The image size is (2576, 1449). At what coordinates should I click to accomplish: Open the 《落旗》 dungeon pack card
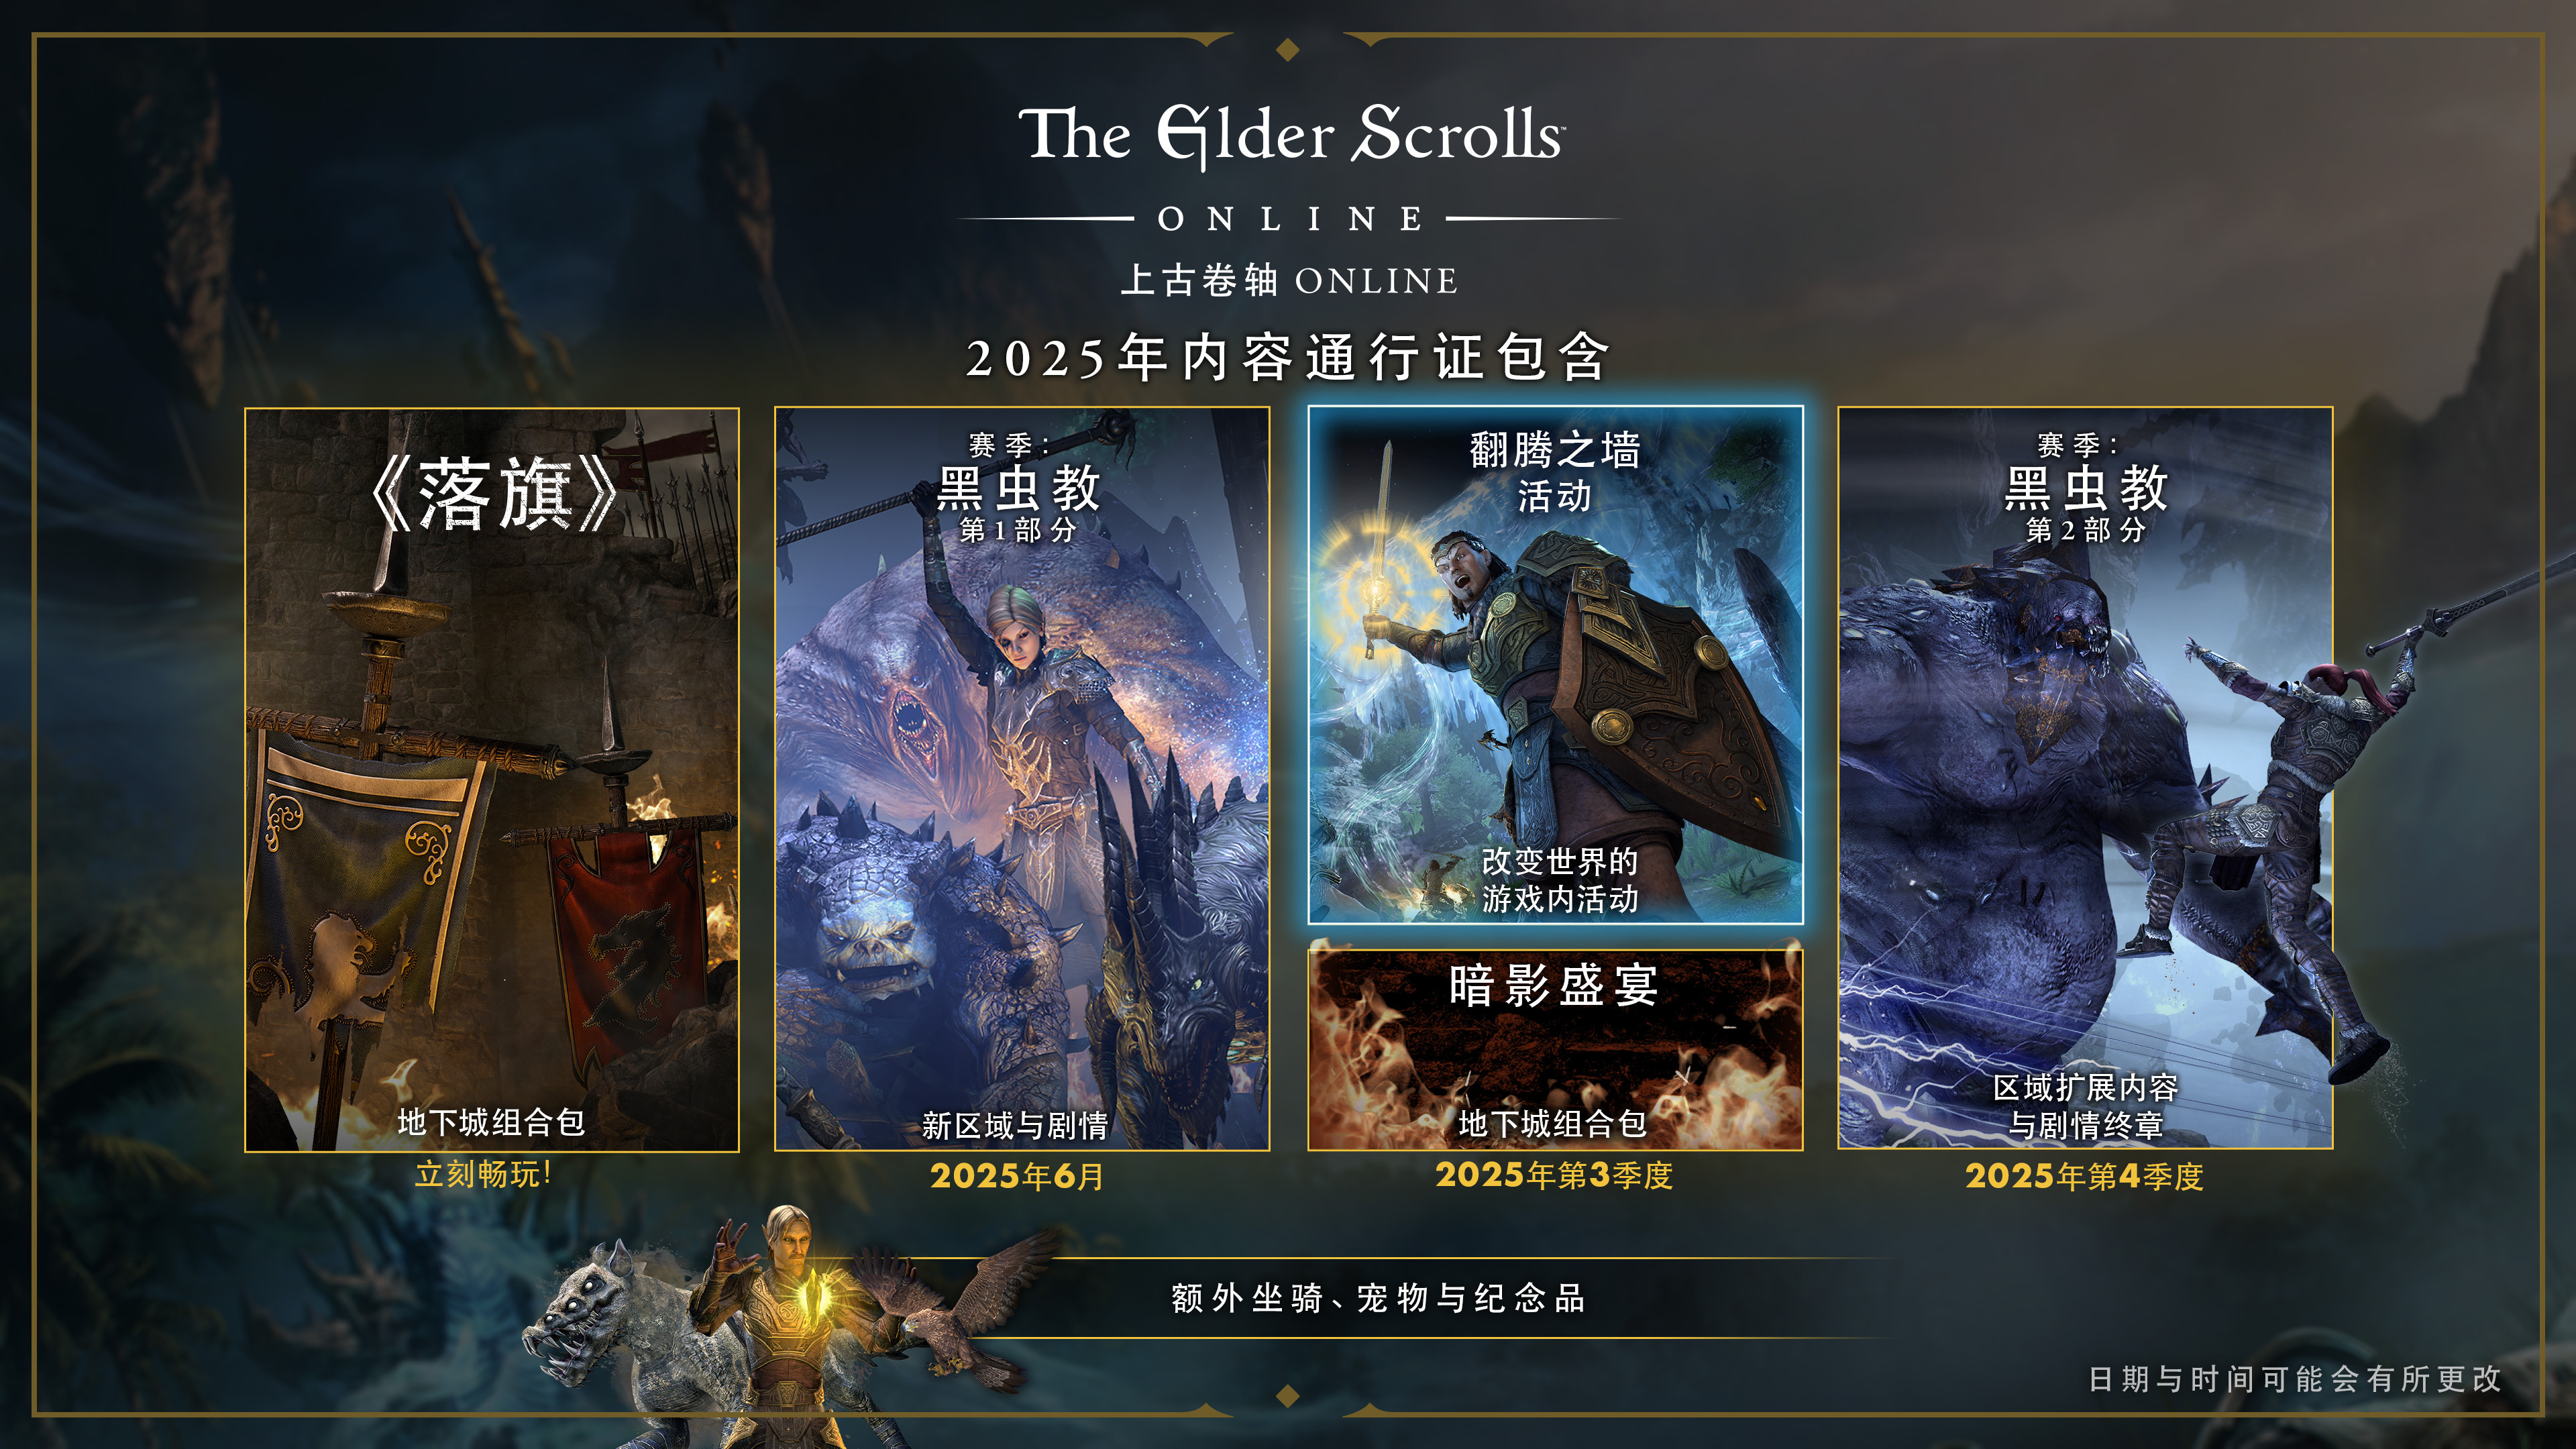[x=492, y=779]
